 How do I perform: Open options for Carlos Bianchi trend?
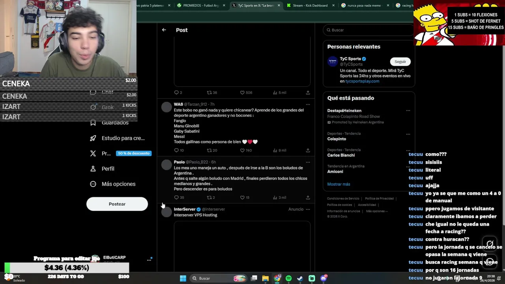pos(408,150)
